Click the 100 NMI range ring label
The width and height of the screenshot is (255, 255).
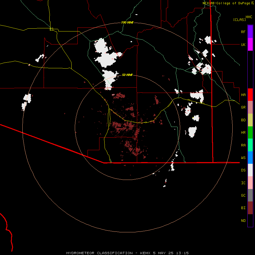[x=127, y=22]
